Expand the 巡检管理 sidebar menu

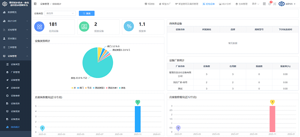pos(15,30)
